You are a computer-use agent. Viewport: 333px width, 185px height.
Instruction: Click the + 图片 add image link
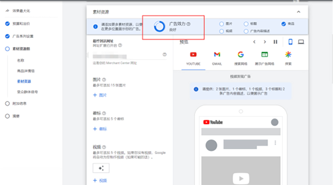pos(100,95)
